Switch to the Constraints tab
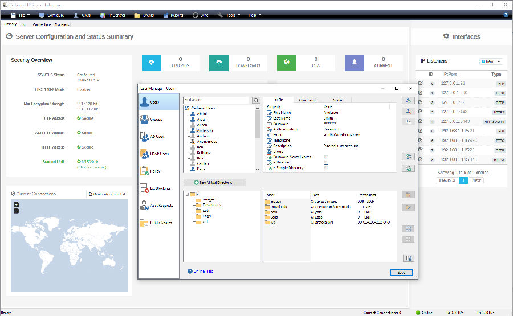This screenshot has width=513, height=316. coord(308,100)
